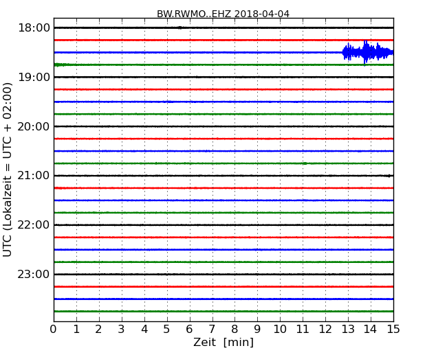Viewport: 447px width, 357px height.
Task: Click the large blue seismic event burst
Action: pyautogui.click(x=368, y=52)
